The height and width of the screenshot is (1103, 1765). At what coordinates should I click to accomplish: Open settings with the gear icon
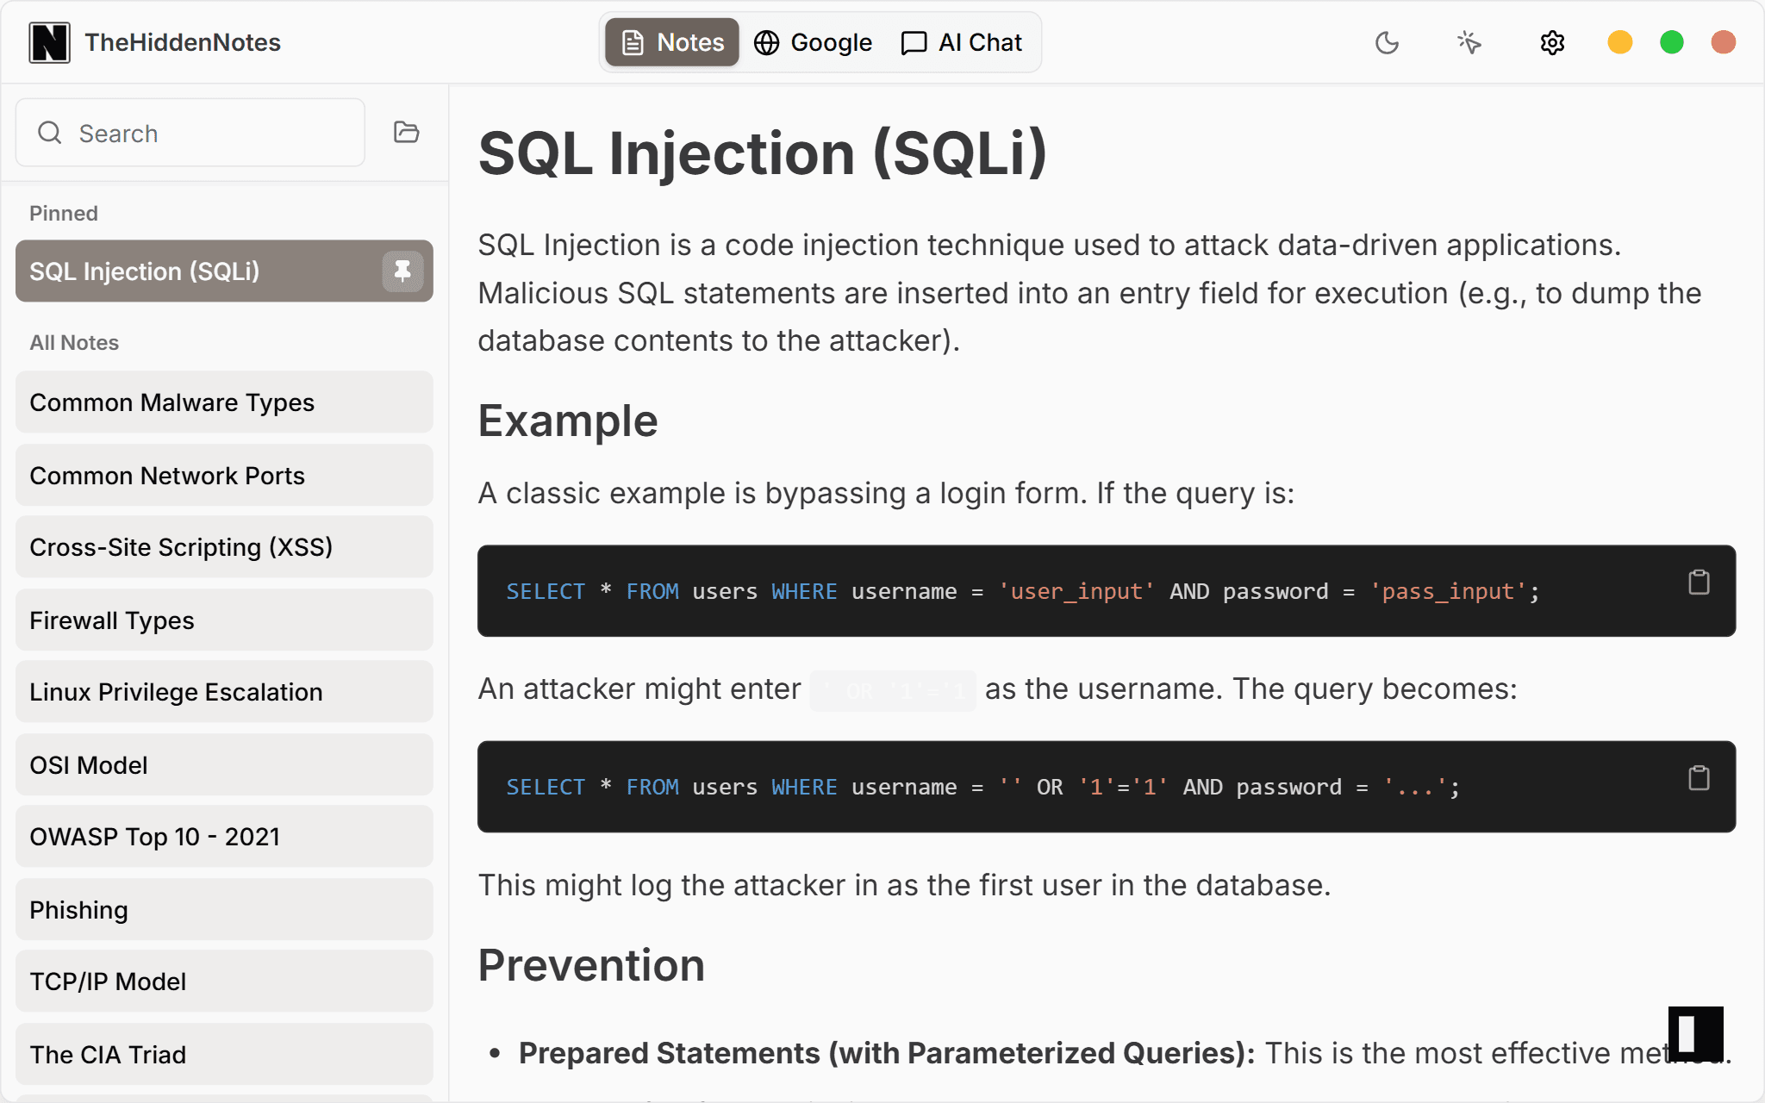(x=1552, y=42)
